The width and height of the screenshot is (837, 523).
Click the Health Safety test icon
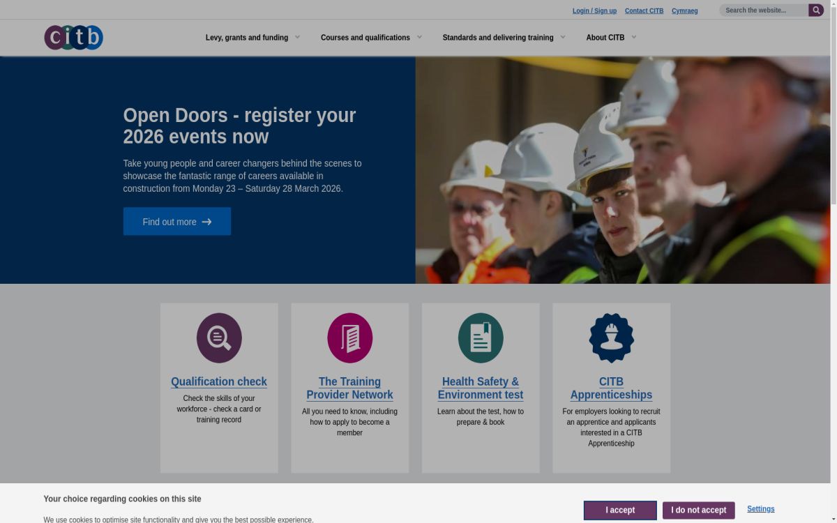pos(481,338)
